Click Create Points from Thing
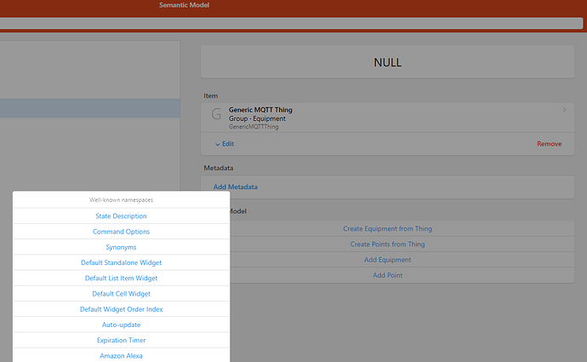This screenshot has width=587, height=362. coord(387,244)
